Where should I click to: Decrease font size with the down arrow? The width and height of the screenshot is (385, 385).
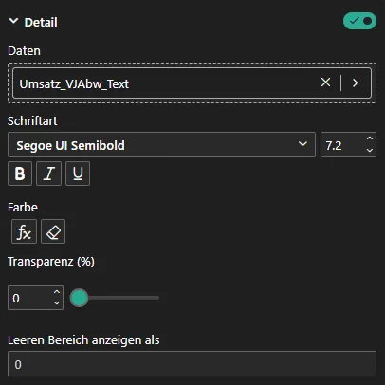coord(370,151)
